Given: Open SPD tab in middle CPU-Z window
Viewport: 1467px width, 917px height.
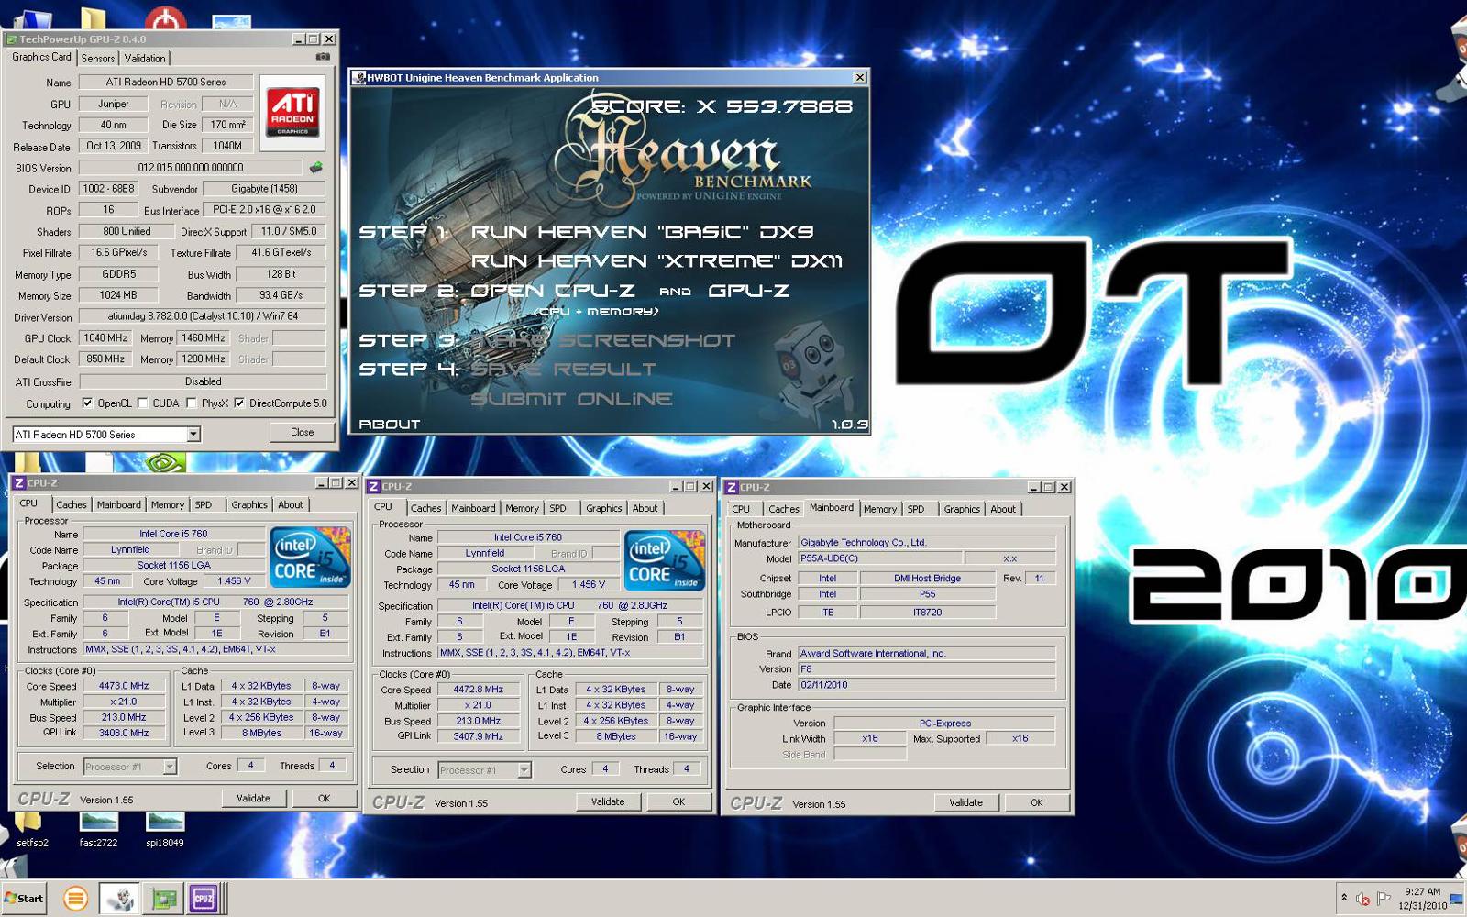Looking at the screenshot, I should [x=557, y=509].
